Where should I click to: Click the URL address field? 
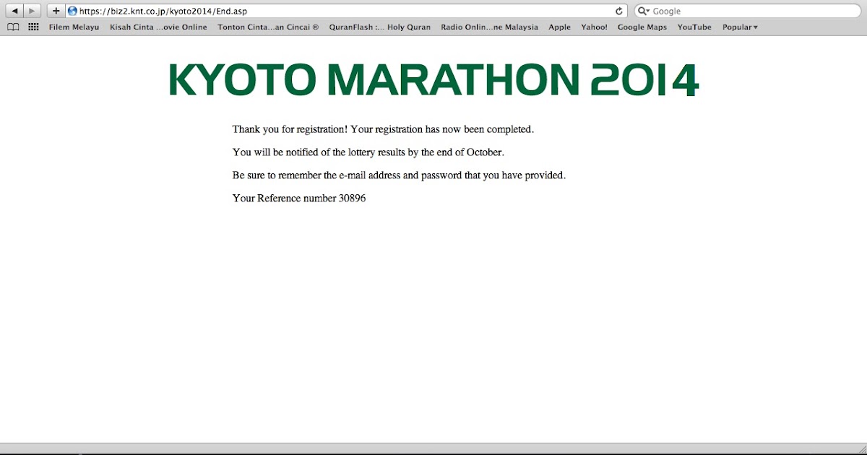346,11
